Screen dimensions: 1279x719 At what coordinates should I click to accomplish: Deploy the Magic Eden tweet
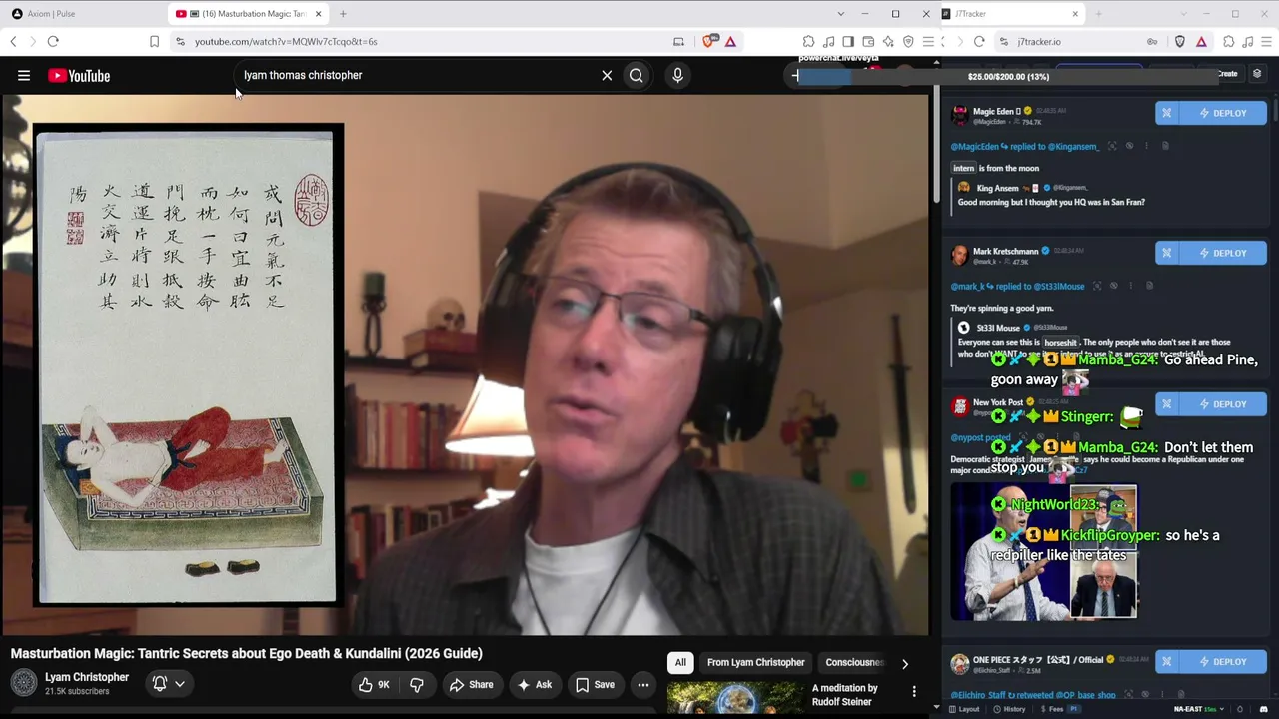pos(1223,113)
